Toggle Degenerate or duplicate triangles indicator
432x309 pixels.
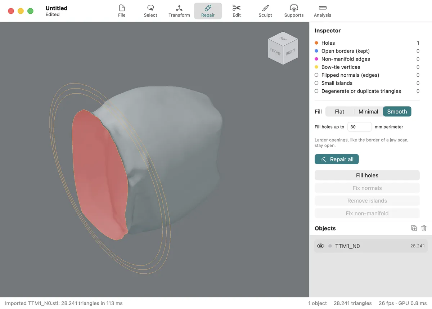pos(367,91)
